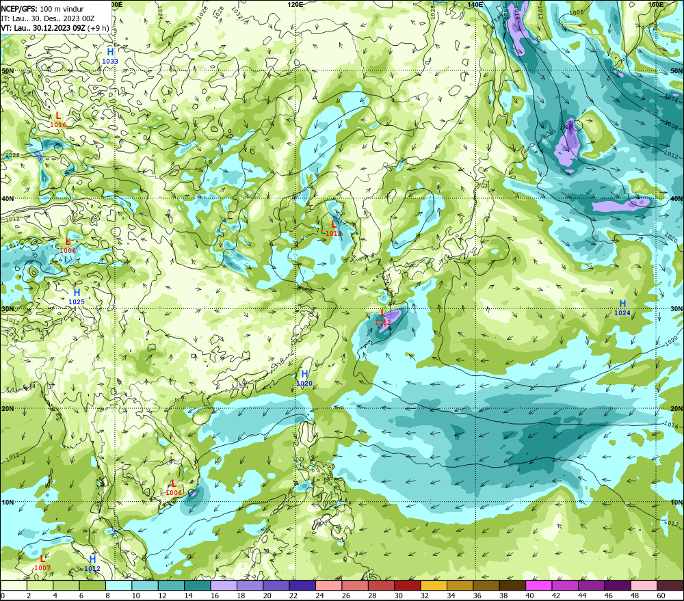Pick the magenta 40-42 legend swatch

[539, 585]
